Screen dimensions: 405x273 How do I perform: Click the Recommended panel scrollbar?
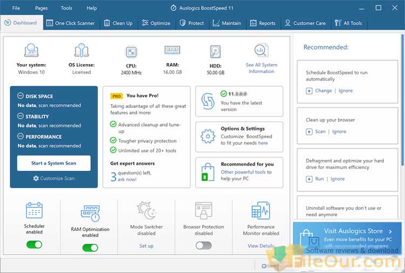[402, 100]
